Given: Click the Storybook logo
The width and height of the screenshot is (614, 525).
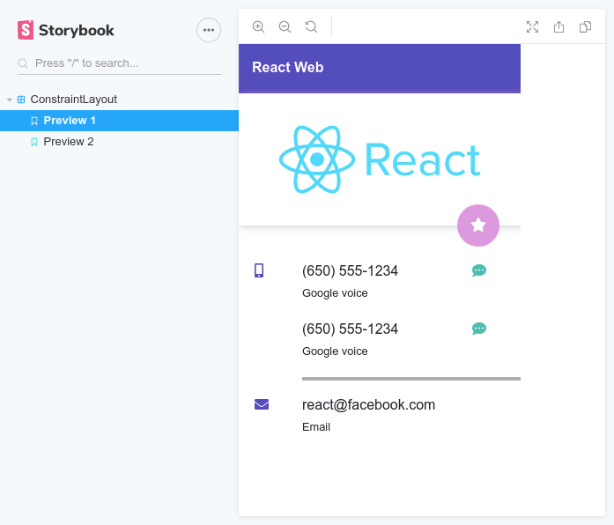Looking at the screenshot, I should tap(66, 30).
